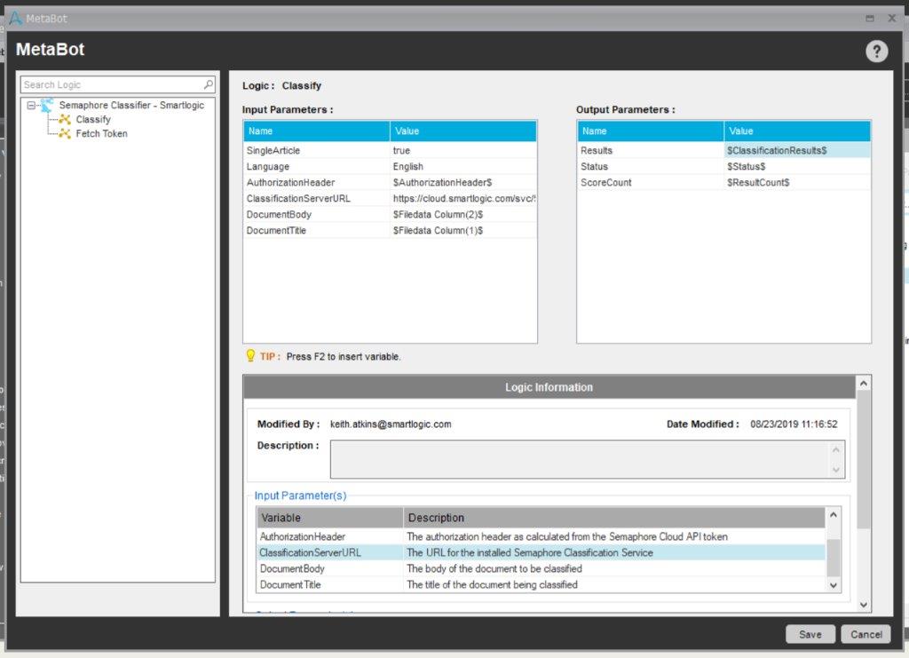Image resolution: width=909 pixels, height=658 pixels.
Task: Click the Fetch Token logic icon
Action: (x=65, y=134)
